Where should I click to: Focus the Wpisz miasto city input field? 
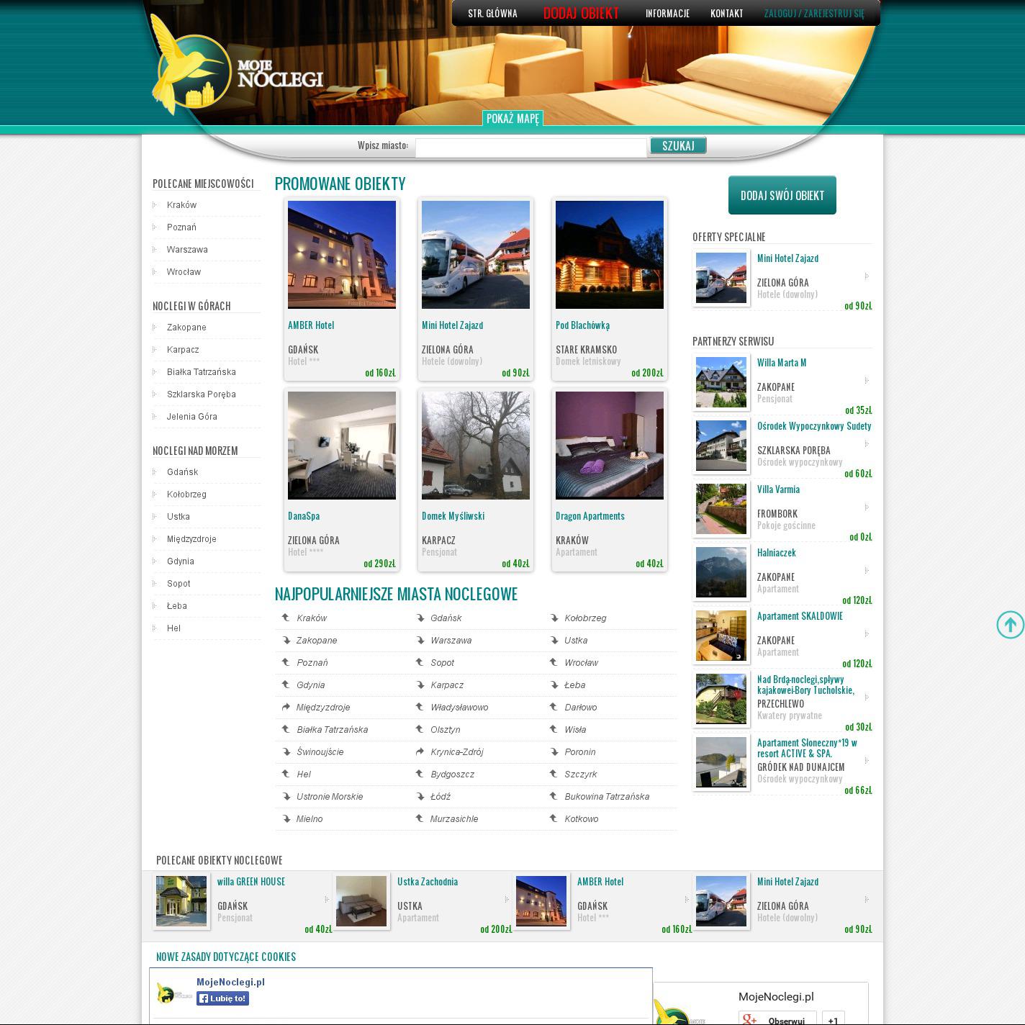(530, 147)
